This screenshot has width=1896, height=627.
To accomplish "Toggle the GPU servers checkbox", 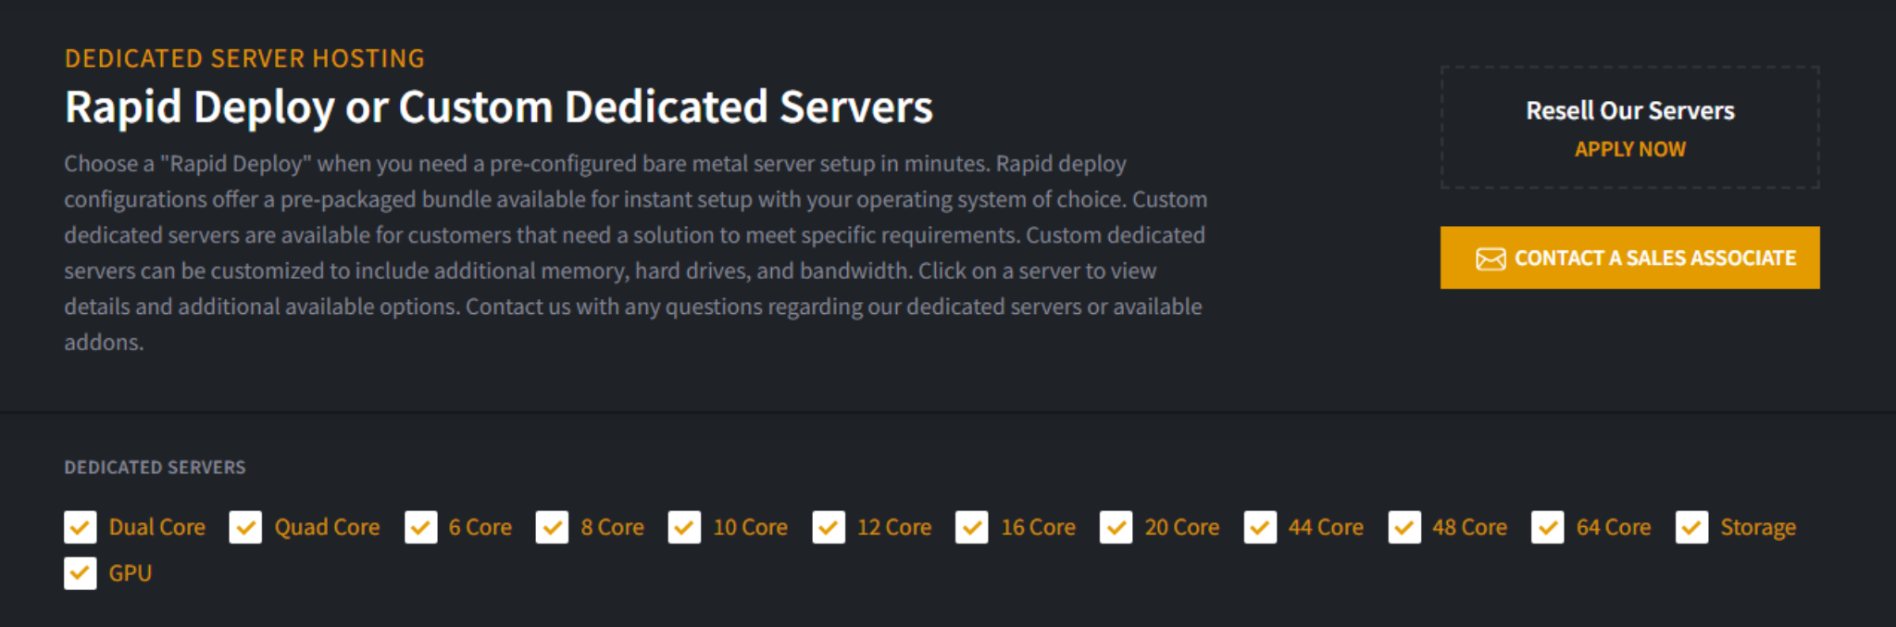I will point(81,573).
